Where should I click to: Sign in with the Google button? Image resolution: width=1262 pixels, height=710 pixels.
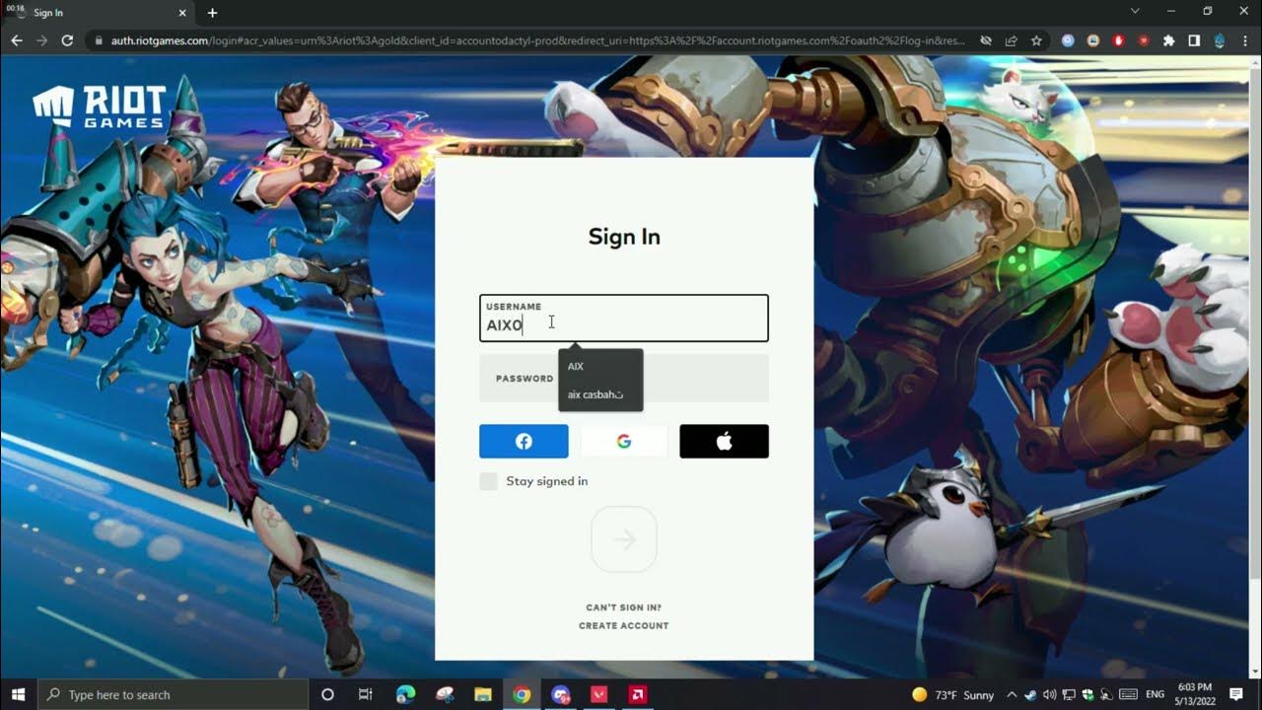click(624, 442)
